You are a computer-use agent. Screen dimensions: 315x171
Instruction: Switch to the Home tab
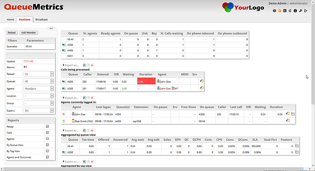[11, 19]
